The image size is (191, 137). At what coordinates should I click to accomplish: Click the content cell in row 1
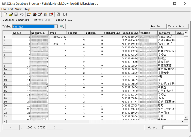[x=167, y=37]
